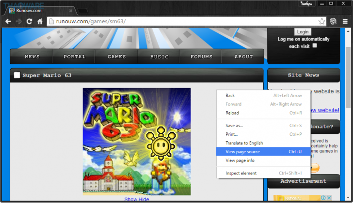
Task: Reload the page with the refresh icon
Action: (29, 22)
